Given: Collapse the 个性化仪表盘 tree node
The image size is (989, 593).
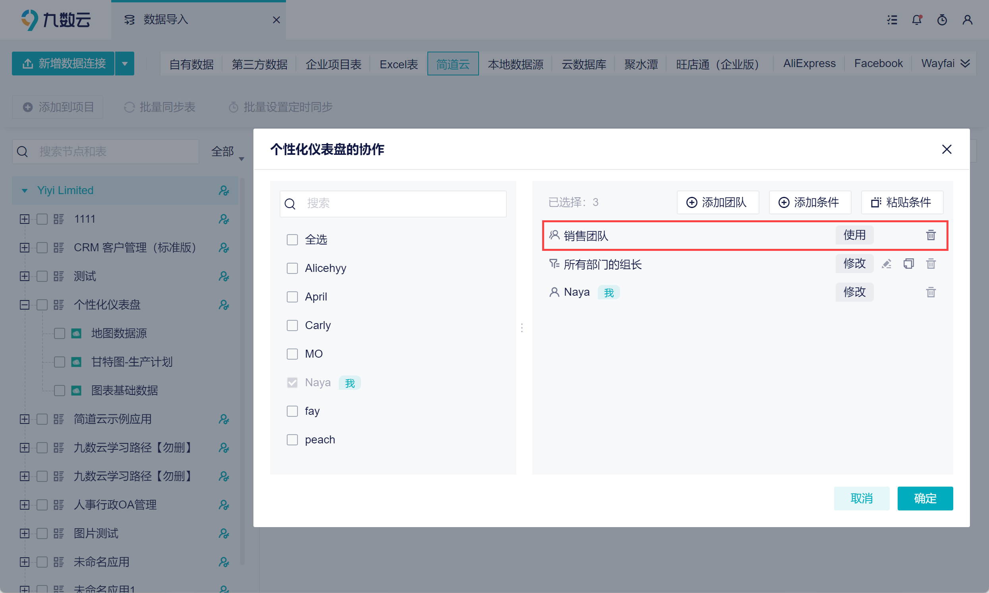Looking at the screenshot, I should (x=24, y=305).
